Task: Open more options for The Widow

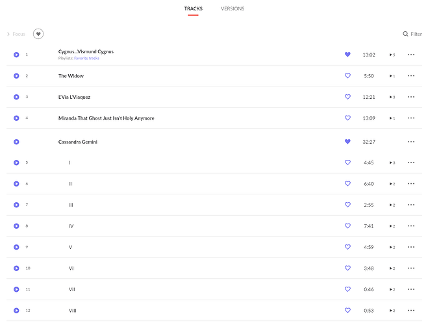Action: (411, 75)
